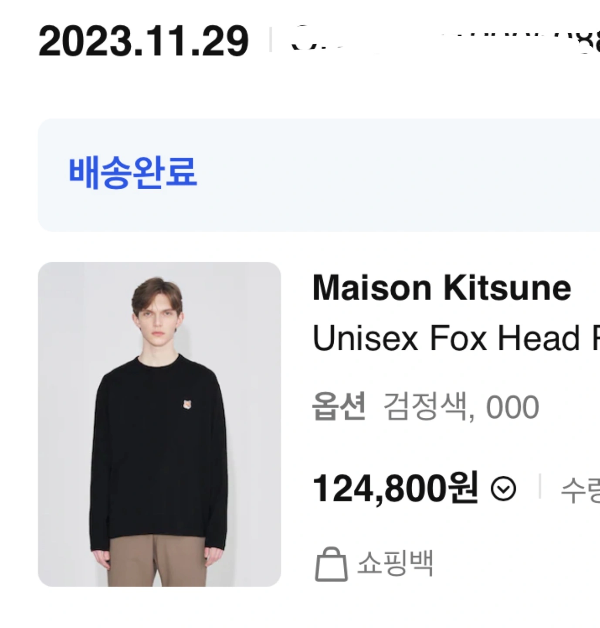Viewport: 600px width, 628px height.
Task: Open the Maison Kitsune brand link
Action: tap(442, 288)
